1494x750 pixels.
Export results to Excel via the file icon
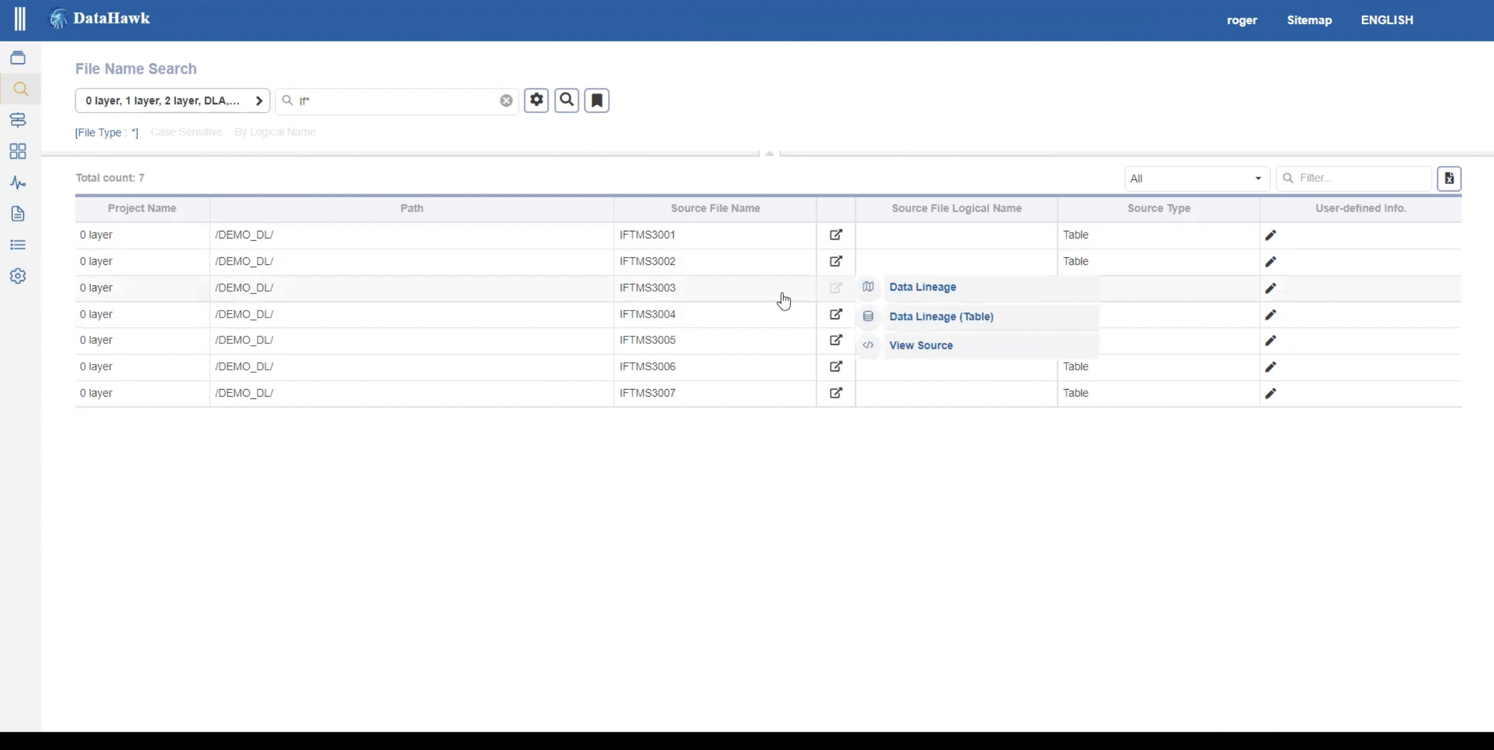[x=1449, y=179]
